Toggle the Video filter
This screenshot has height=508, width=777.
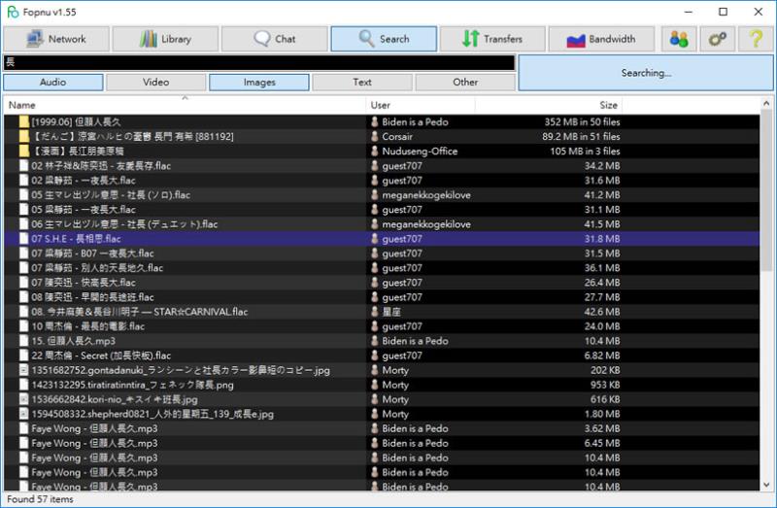(x=156, y=83)
